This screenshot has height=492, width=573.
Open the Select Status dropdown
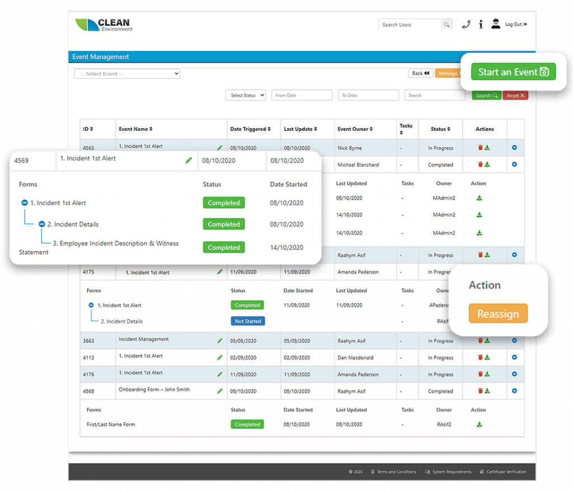tap(246, 95)
